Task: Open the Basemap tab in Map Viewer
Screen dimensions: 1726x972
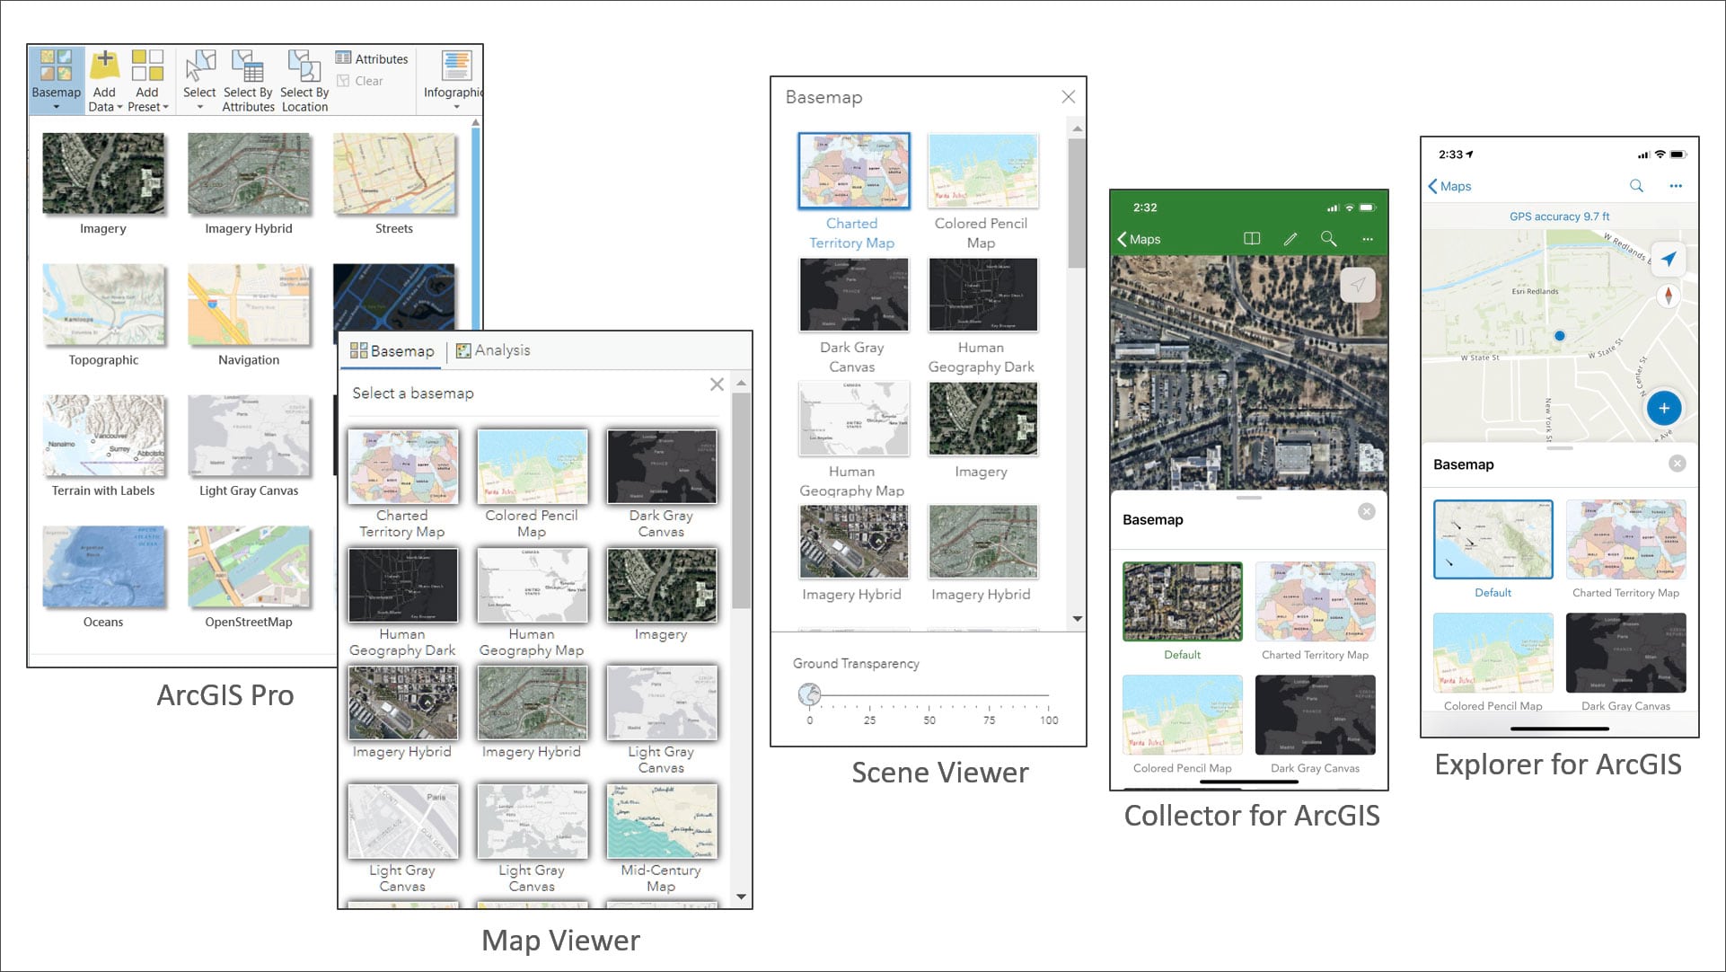Action: coord(392,350)
